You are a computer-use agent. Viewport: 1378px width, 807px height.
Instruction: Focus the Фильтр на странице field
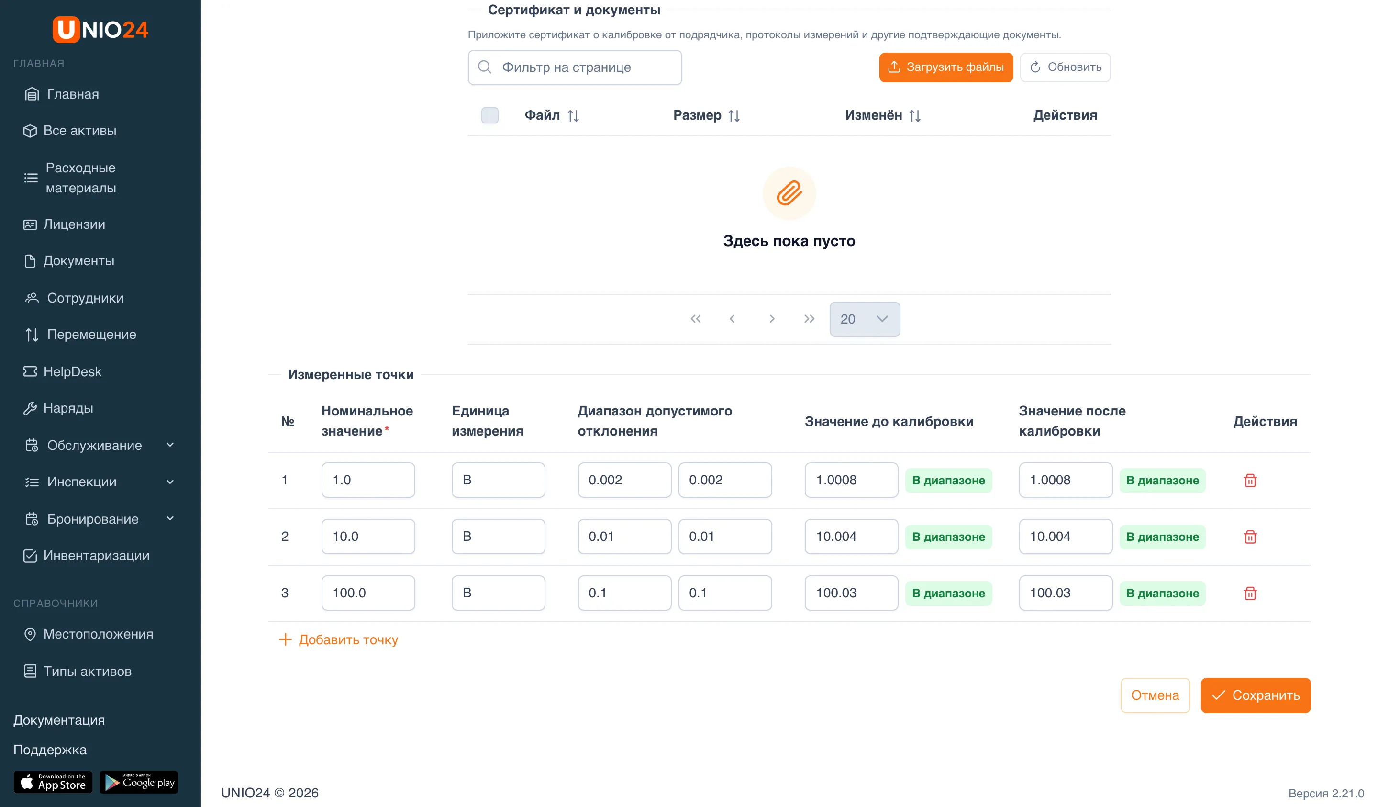pyautogui.click(x=575, y=67)
